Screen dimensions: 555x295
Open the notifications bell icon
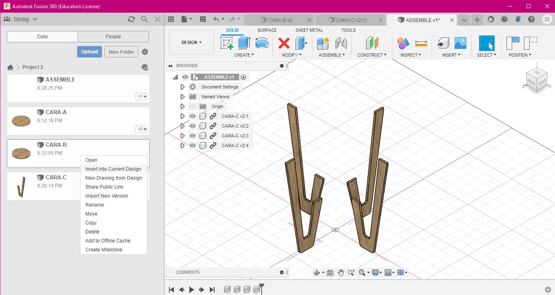pyautogui.click(x=518, y=19)
